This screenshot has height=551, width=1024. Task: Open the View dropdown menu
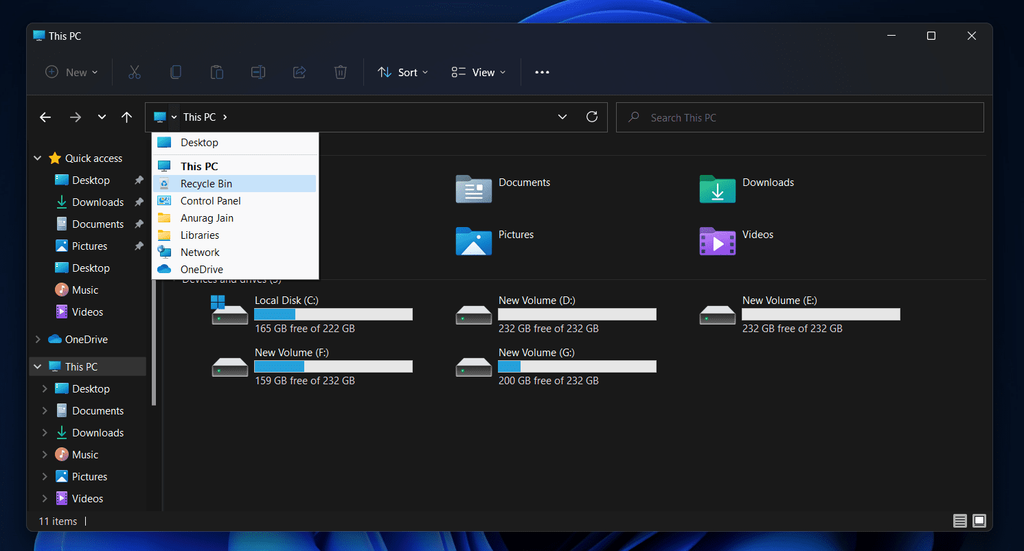point(479,73)
